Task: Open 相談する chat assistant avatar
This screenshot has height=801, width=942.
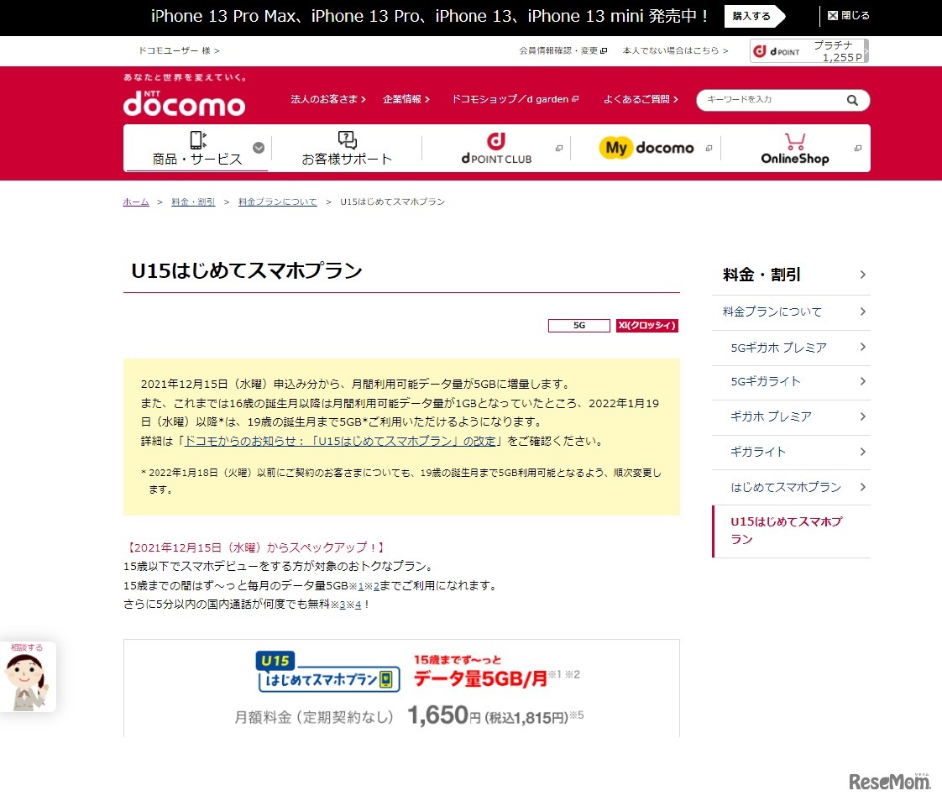Action: click(x=26, y=678)
